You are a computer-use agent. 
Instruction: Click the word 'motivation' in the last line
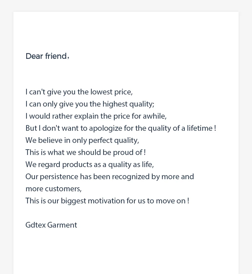[x=106, y=201]
